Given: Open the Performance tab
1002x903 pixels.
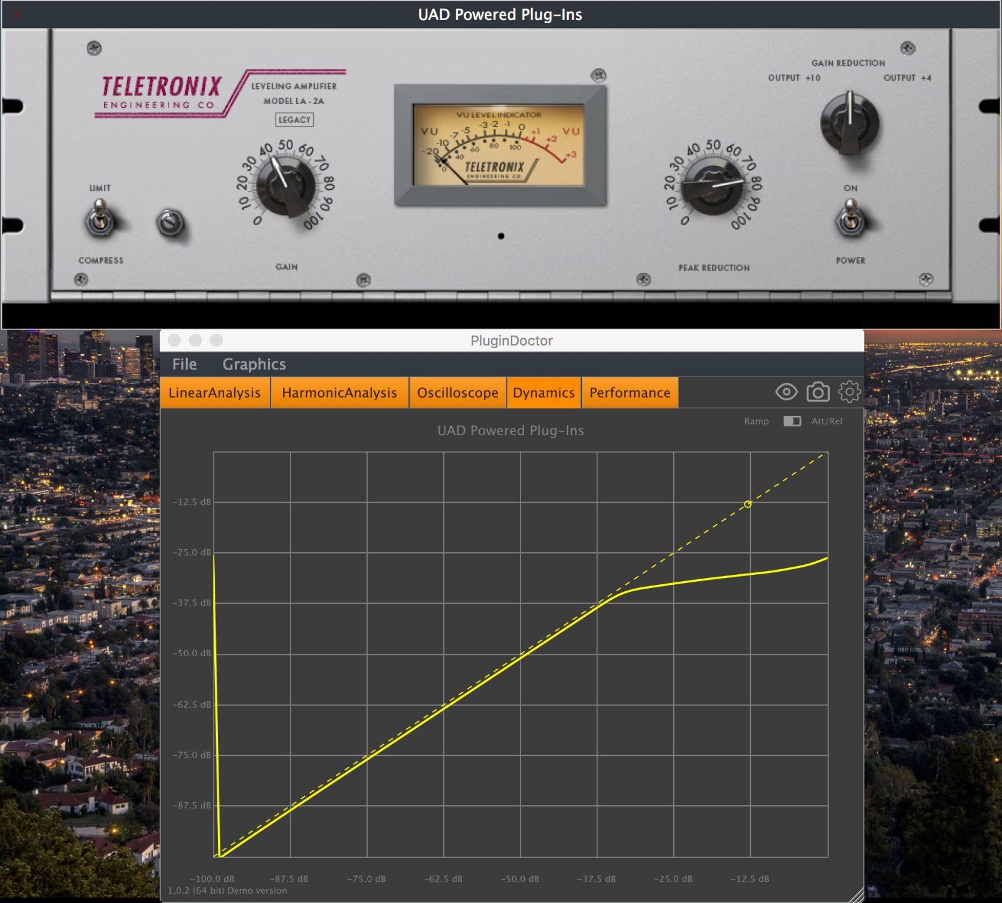Looking at the screenshot, I should [x=630, y=393].
